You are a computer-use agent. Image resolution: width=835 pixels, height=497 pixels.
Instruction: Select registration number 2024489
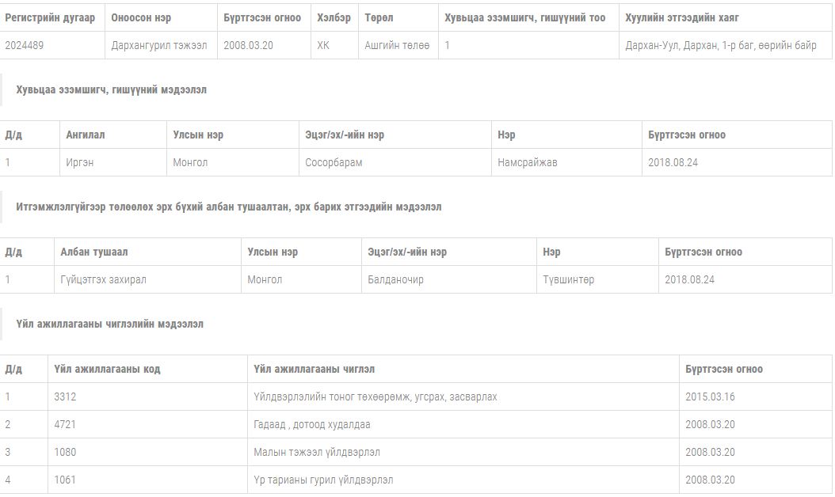[25, 45]
